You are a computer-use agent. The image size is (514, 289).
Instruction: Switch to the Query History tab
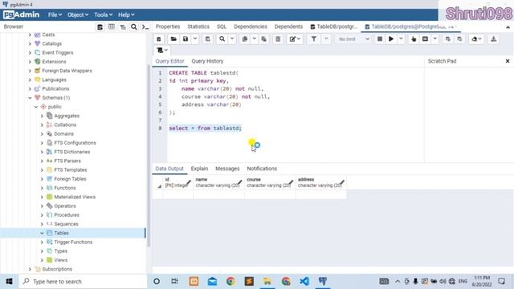point(207,61)
